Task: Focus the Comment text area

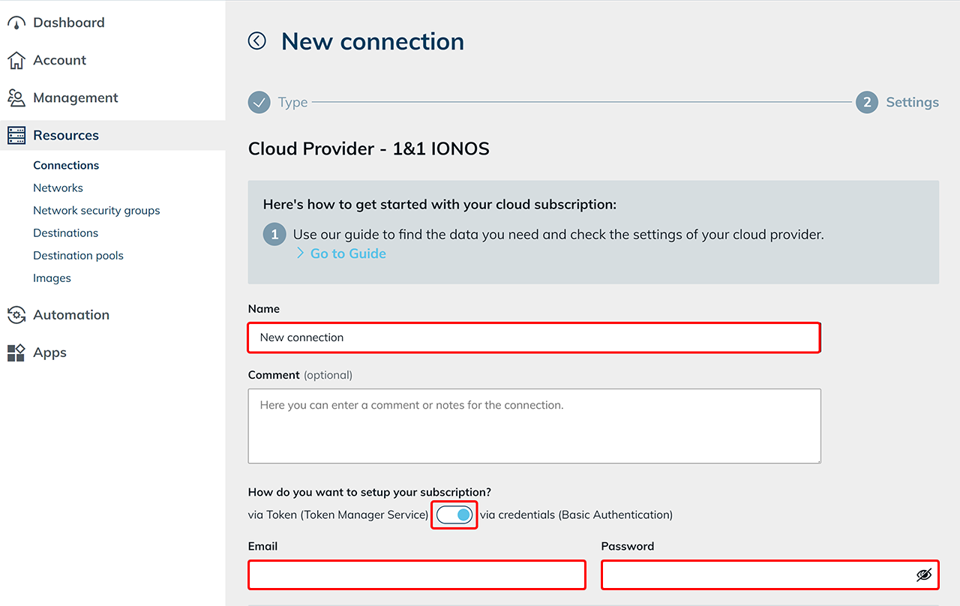Action: 533,425
